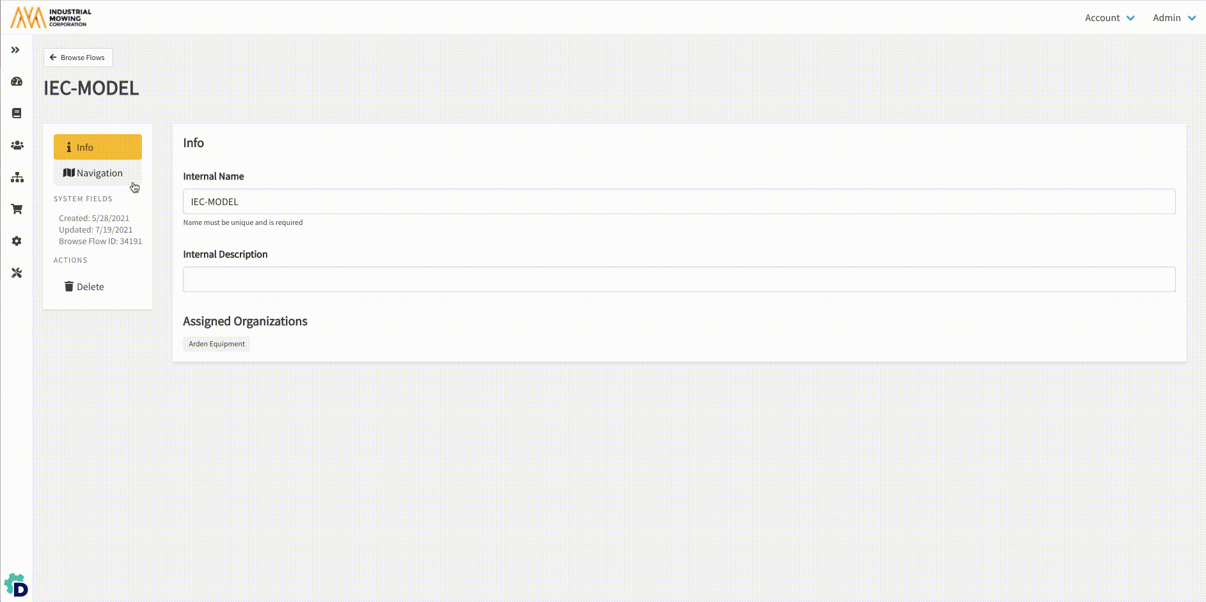Select the Info tab

pyautogui.click(x=98, y=147)
